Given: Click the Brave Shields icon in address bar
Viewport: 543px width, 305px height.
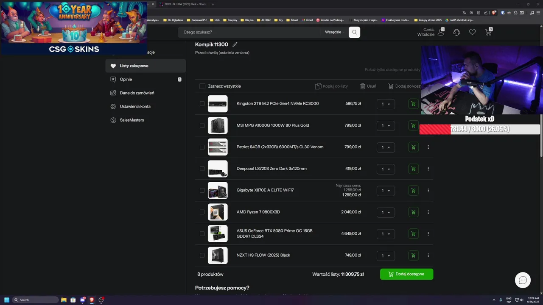Looking at the screenshot, I should click(x=495, y=13).
